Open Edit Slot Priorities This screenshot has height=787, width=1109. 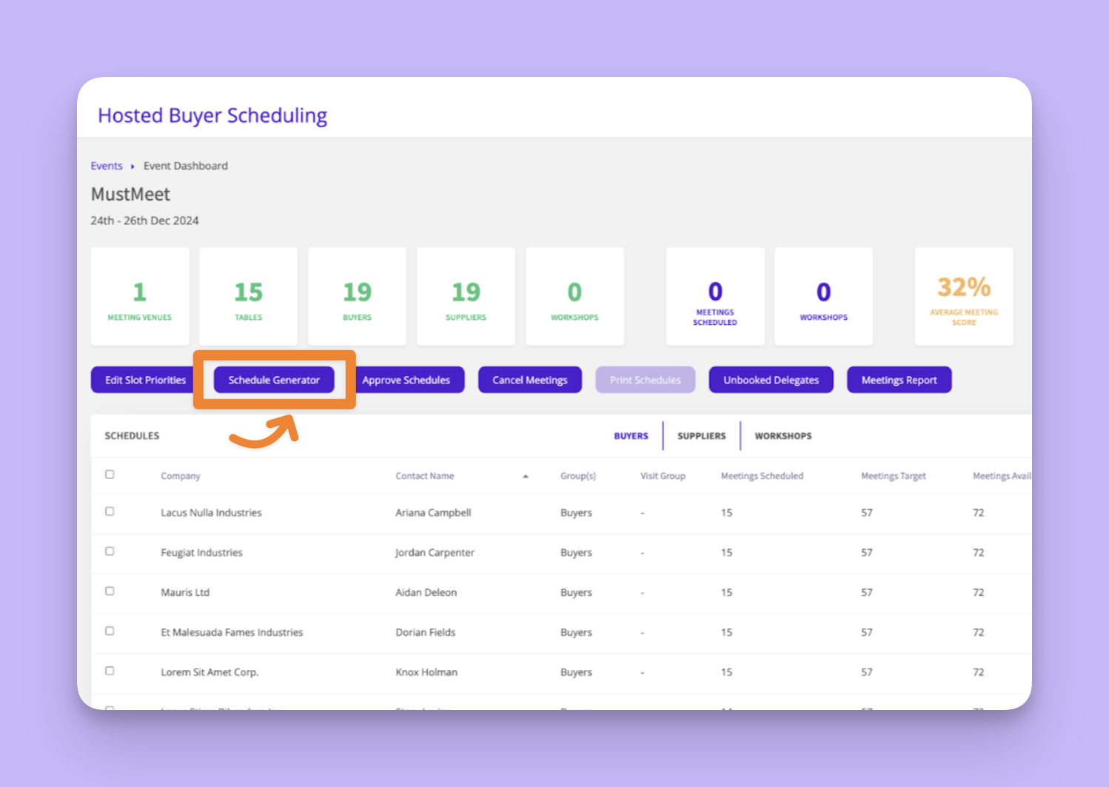[x=144, y=380]
